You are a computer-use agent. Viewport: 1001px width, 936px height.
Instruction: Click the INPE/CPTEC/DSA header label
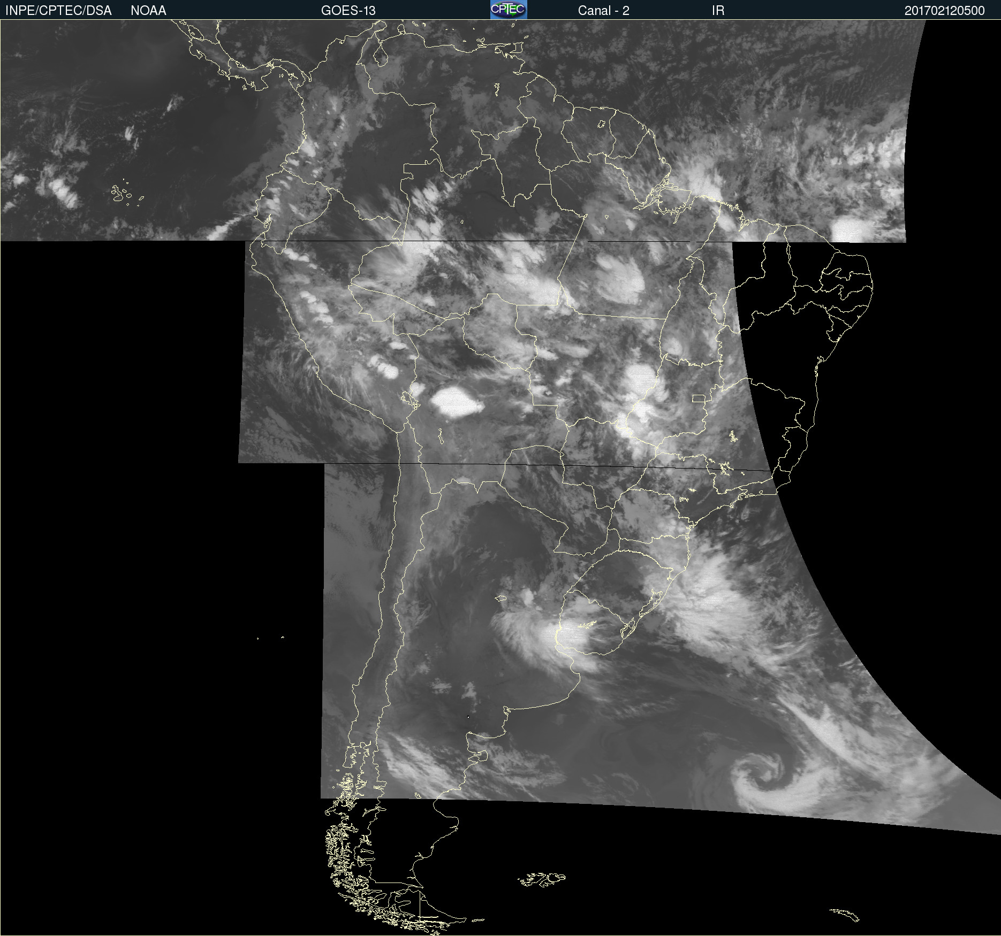point(58,11)
